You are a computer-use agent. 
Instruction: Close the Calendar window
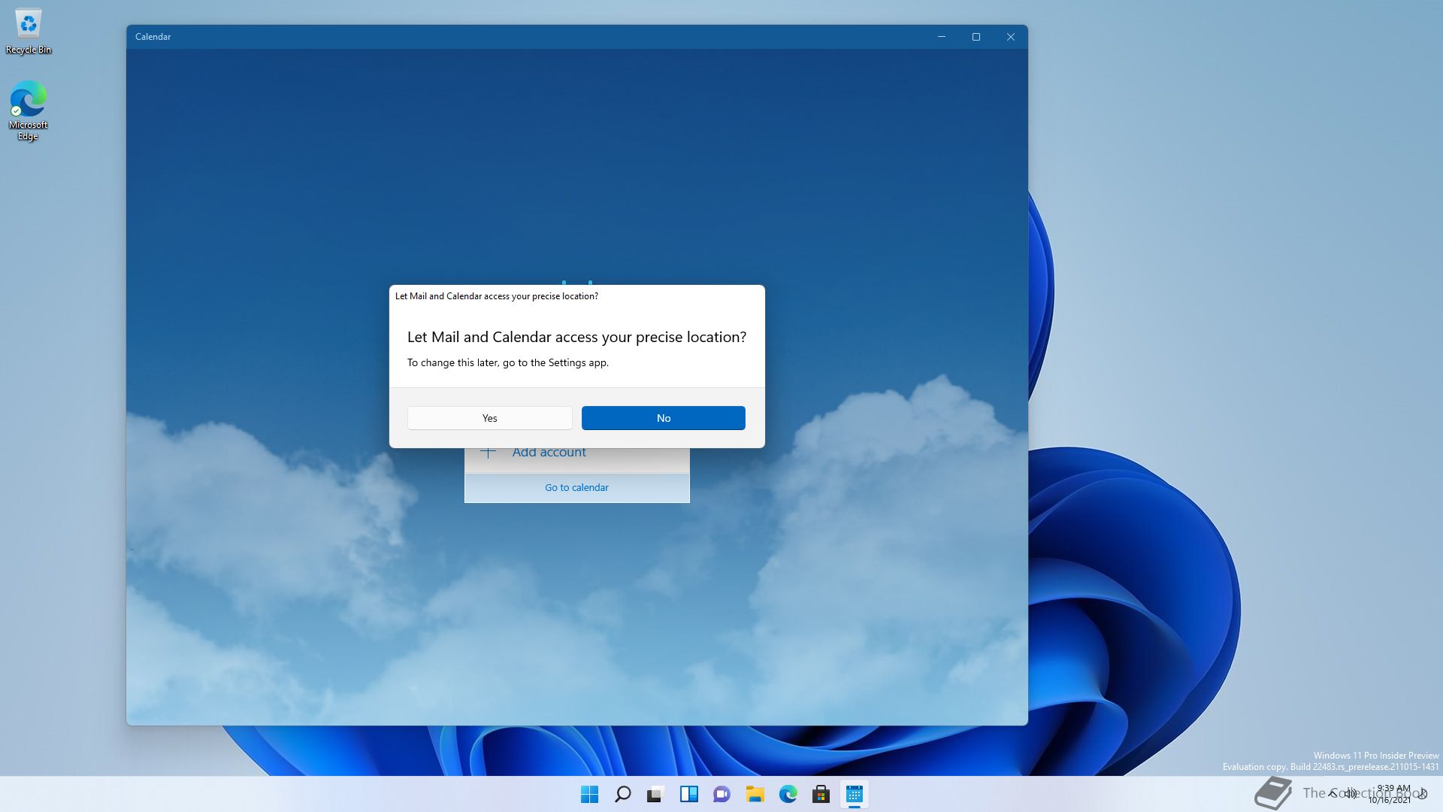tap(1010, 37)
